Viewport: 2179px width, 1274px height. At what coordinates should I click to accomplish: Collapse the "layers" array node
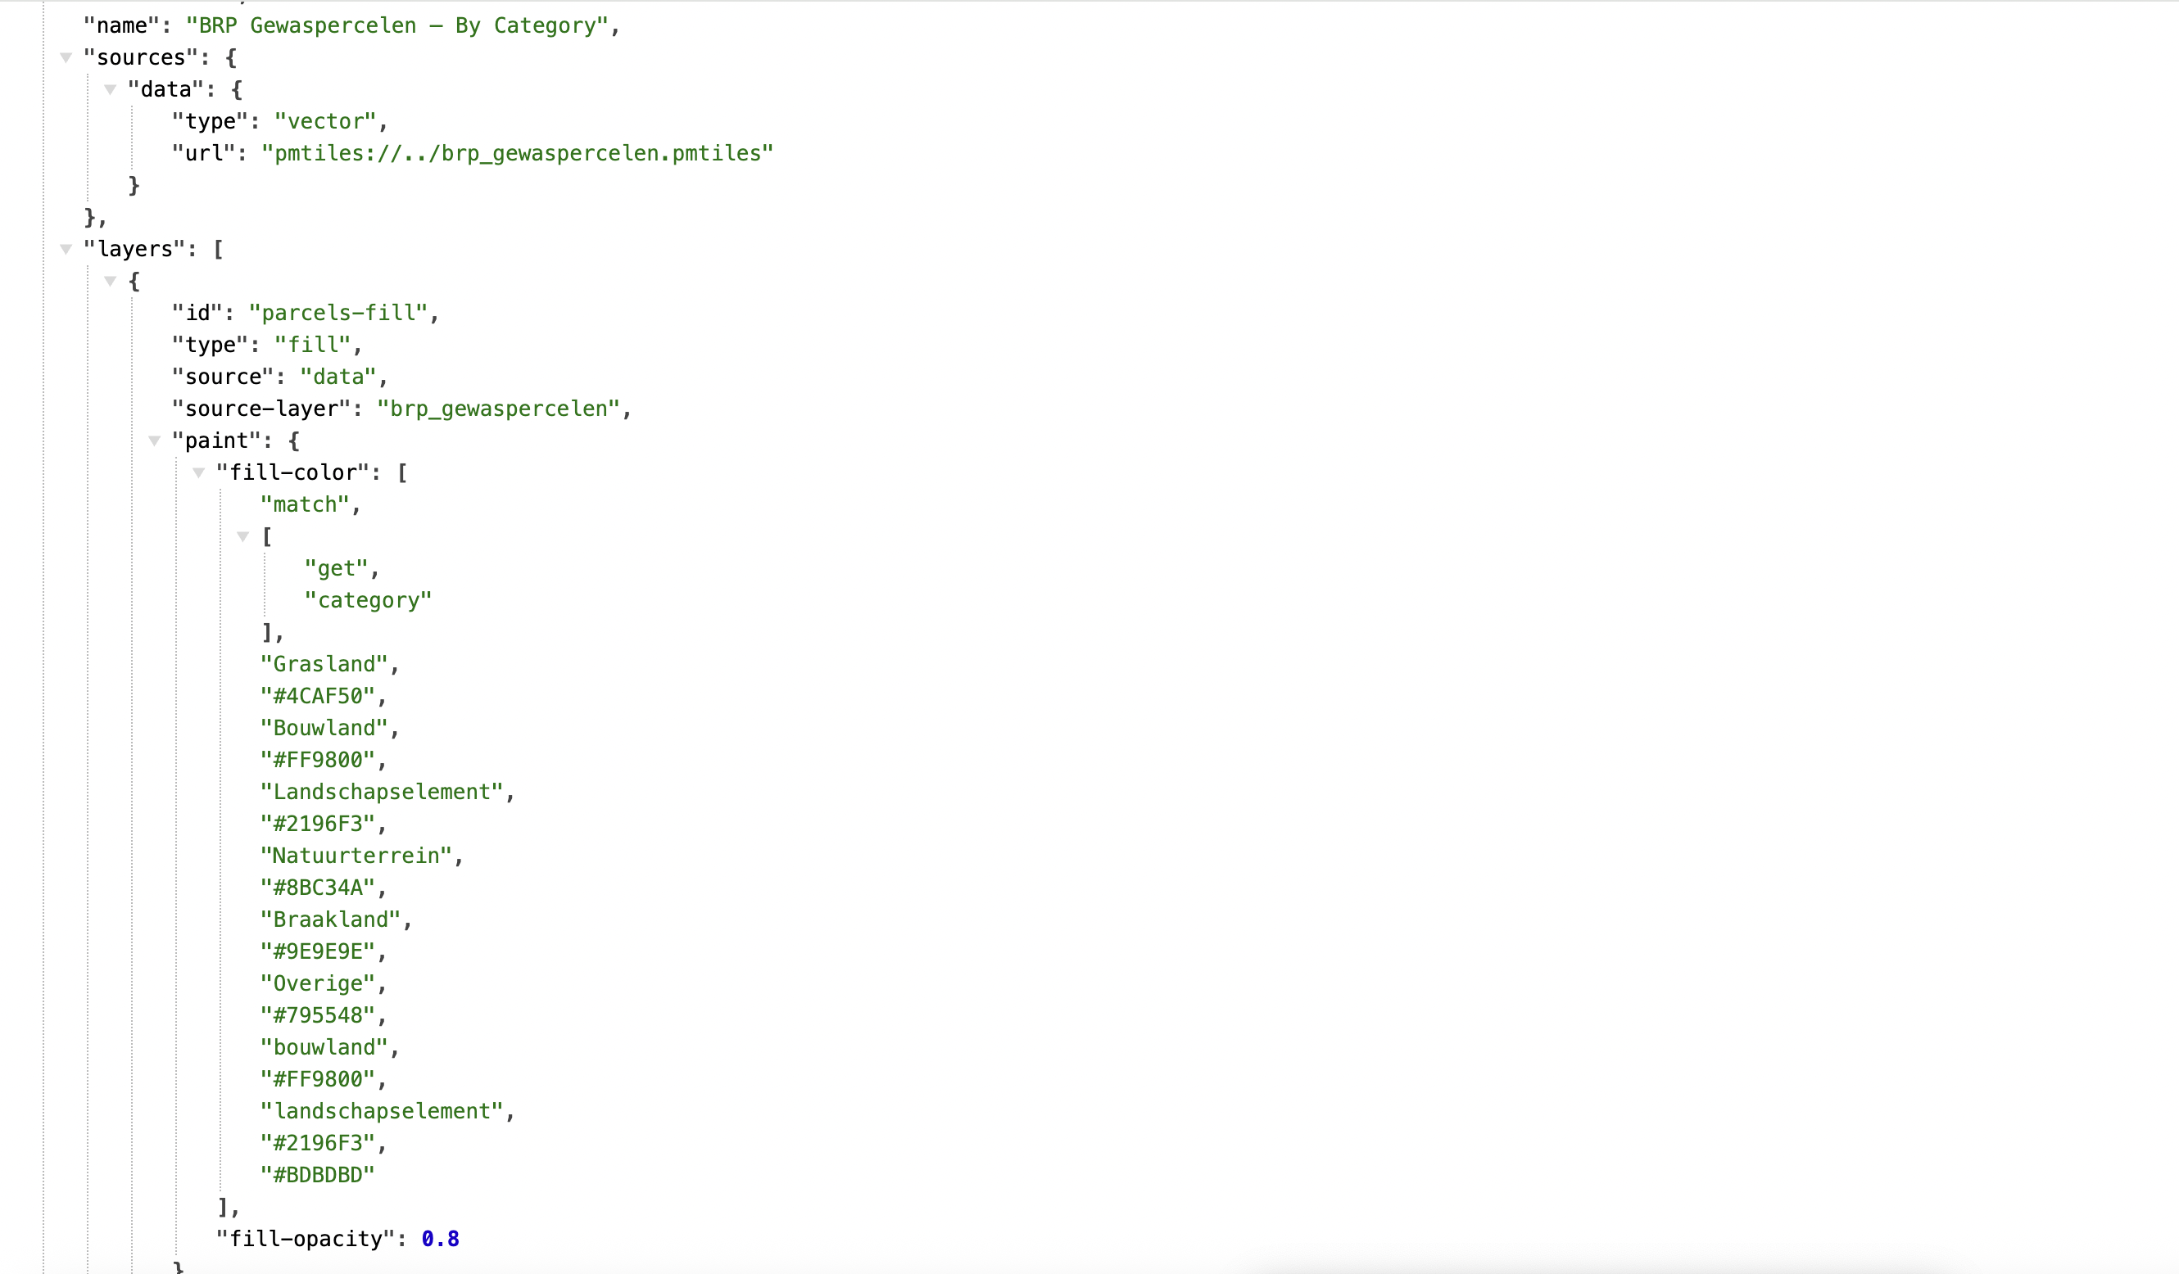point(66,250)
